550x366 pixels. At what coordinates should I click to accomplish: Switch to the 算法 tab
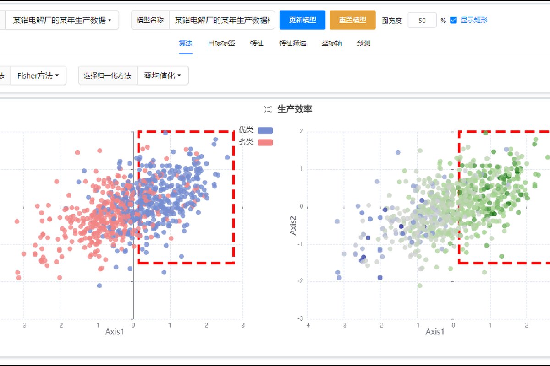click(x=186, y=43)
